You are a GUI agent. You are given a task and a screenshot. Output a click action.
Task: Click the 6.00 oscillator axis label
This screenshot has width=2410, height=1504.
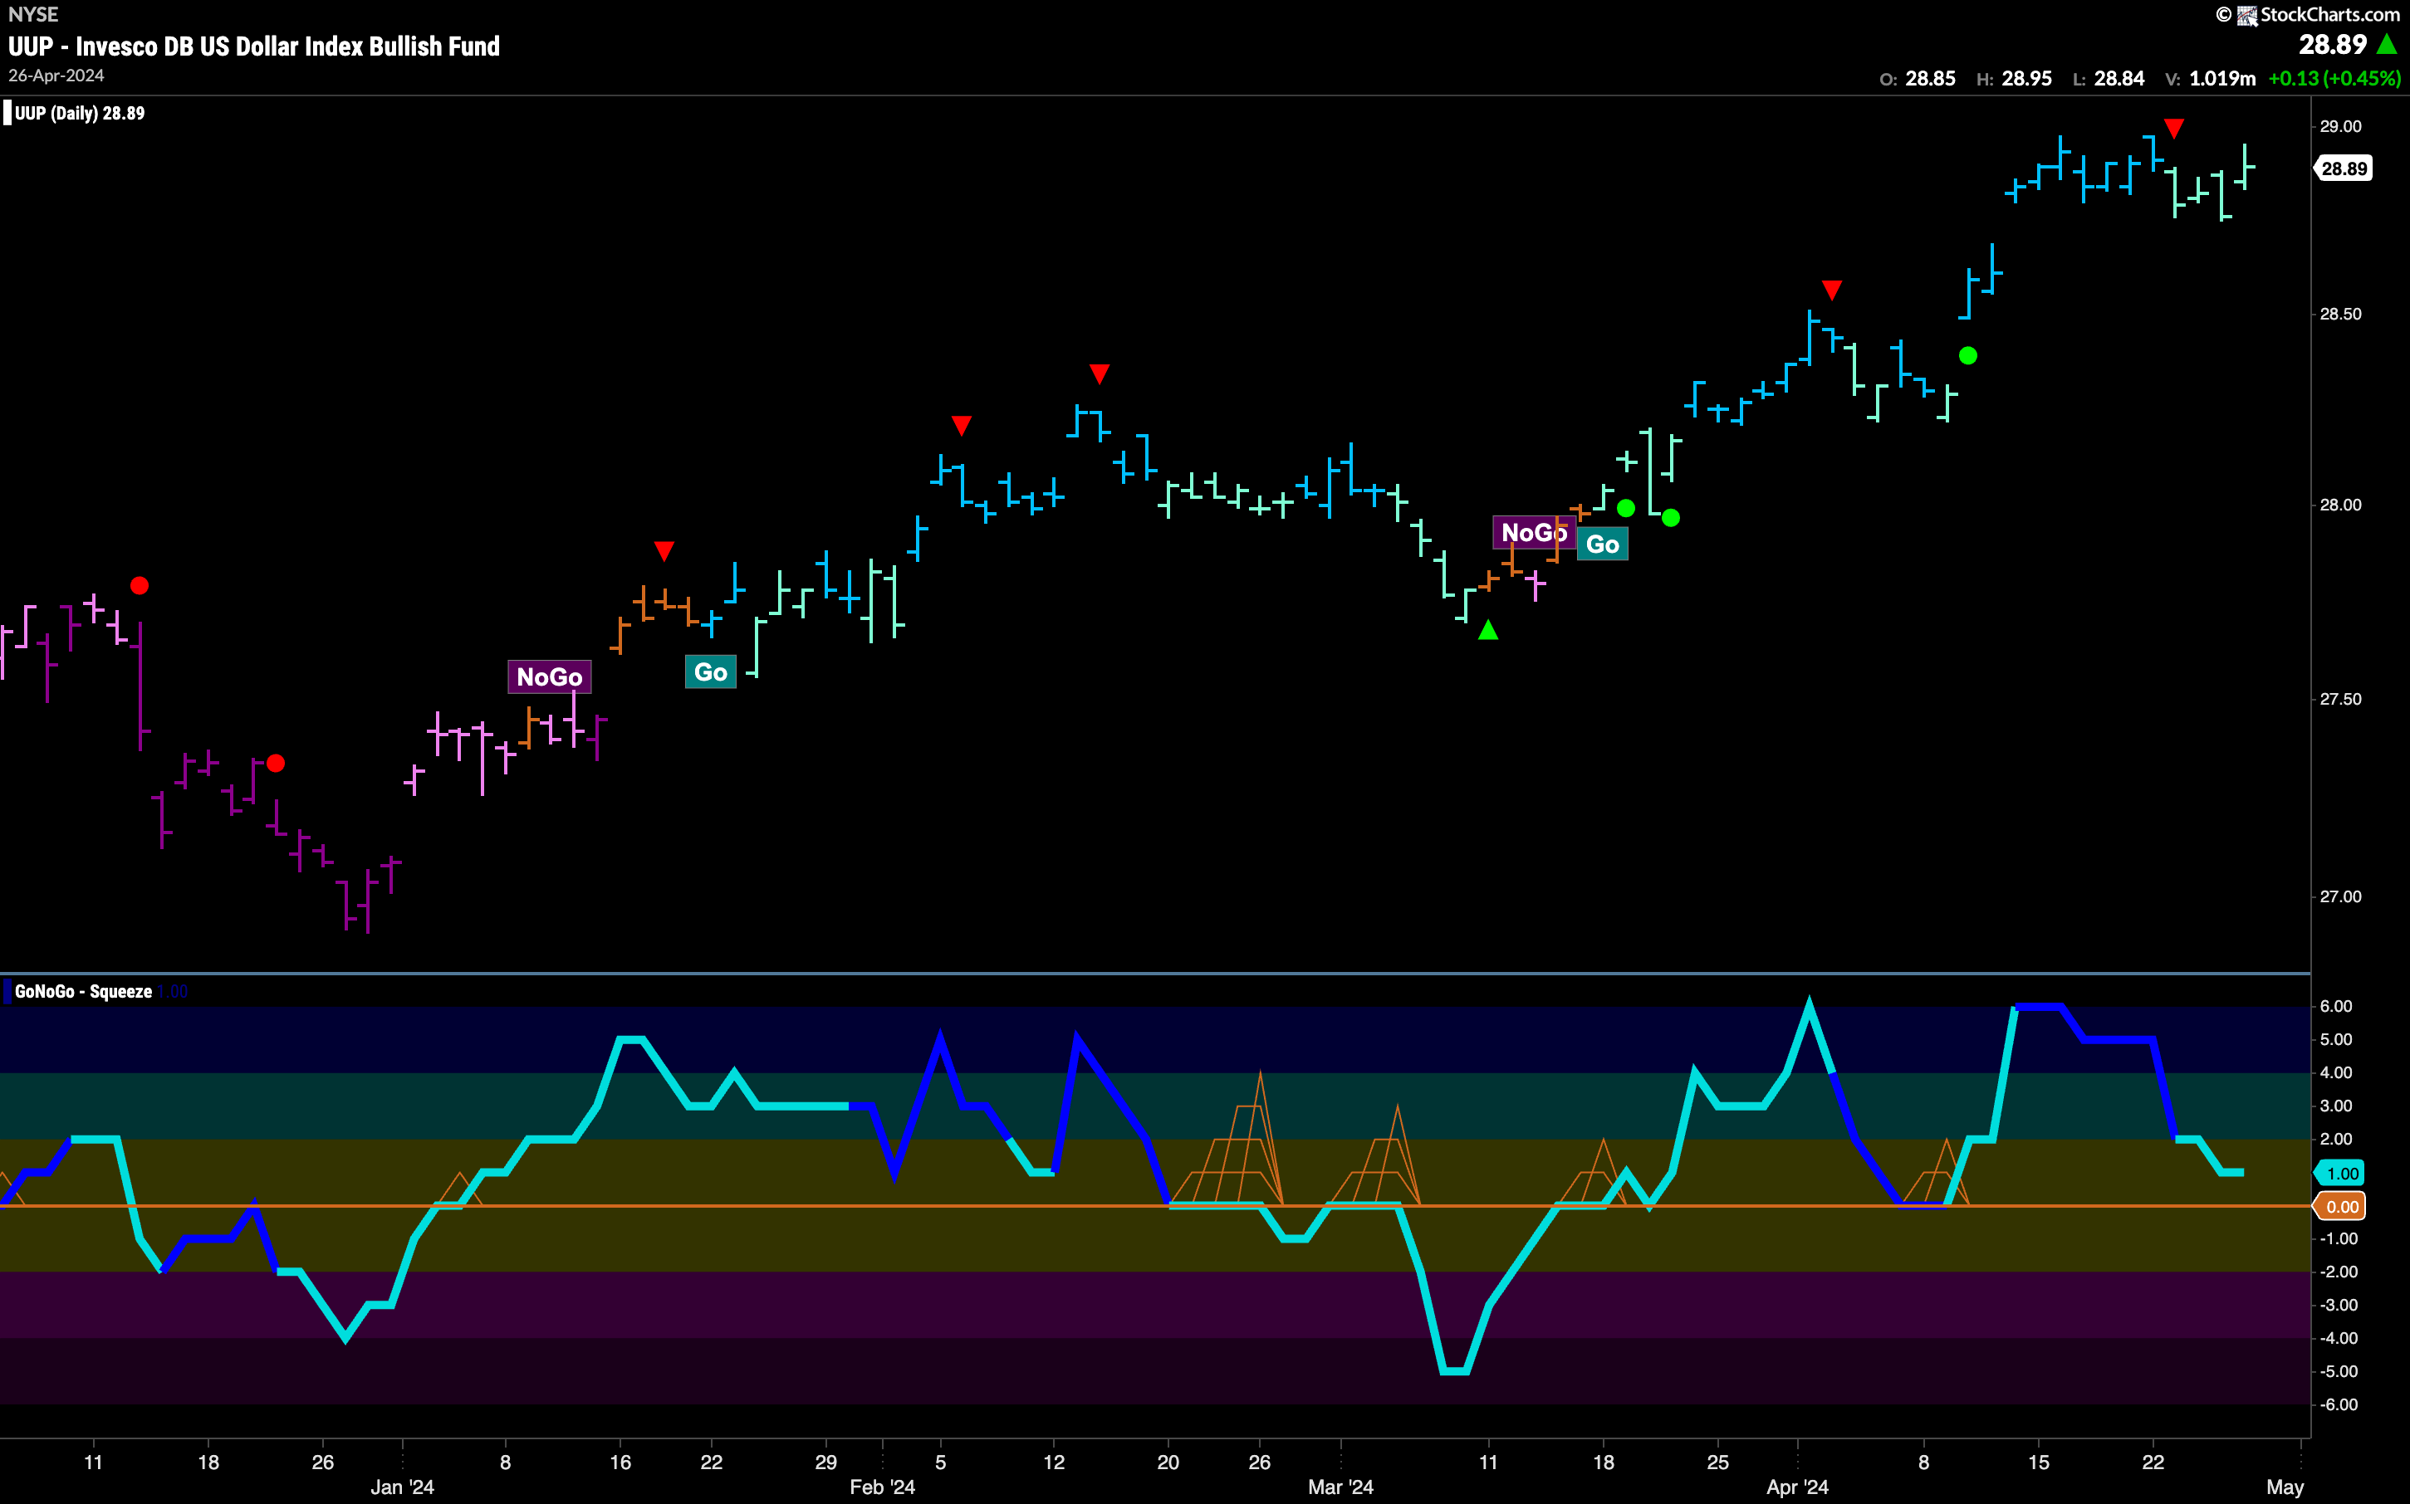click(2336, 1007)
